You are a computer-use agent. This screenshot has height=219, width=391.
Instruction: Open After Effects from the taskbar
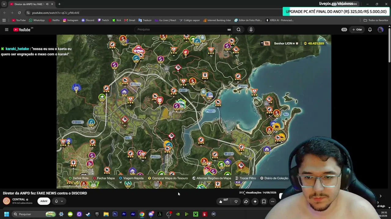(x=133, y=214)
